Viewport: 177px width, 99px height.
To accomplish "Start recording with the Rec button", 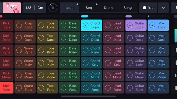I will pos(148,8).
